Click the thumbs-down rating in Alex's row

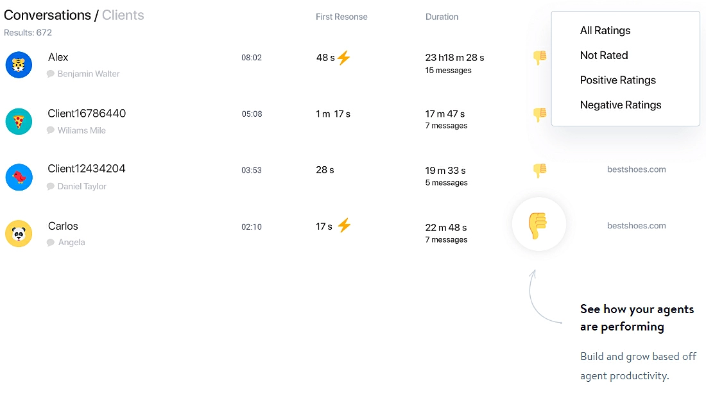tap(539, 58)
